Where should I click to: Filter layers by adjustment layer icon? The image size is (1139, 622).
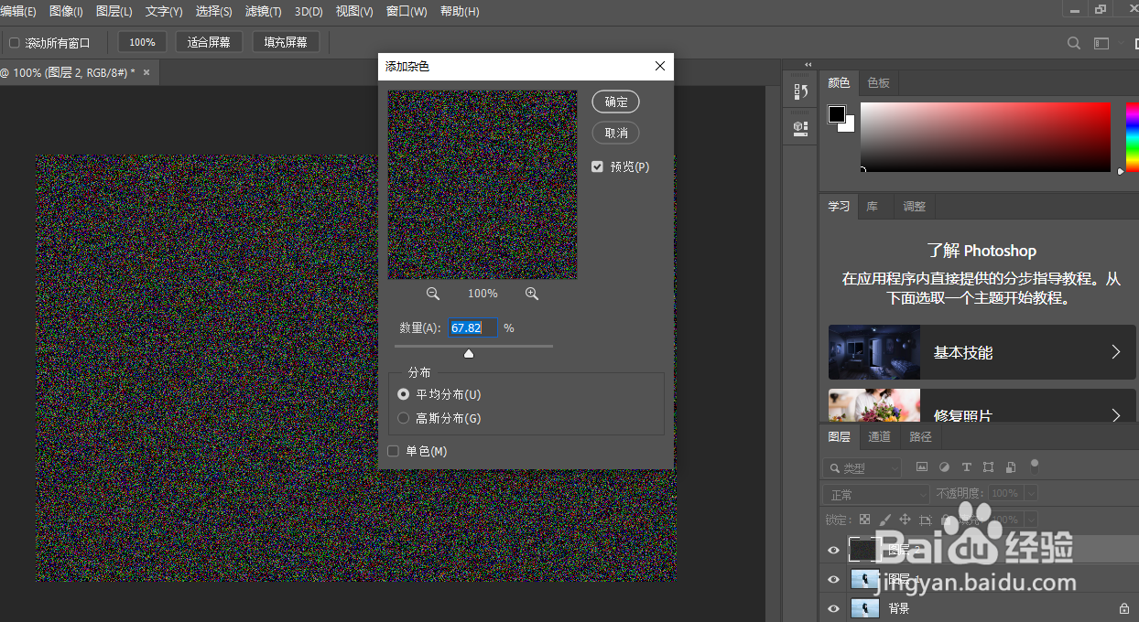(944, 466)
